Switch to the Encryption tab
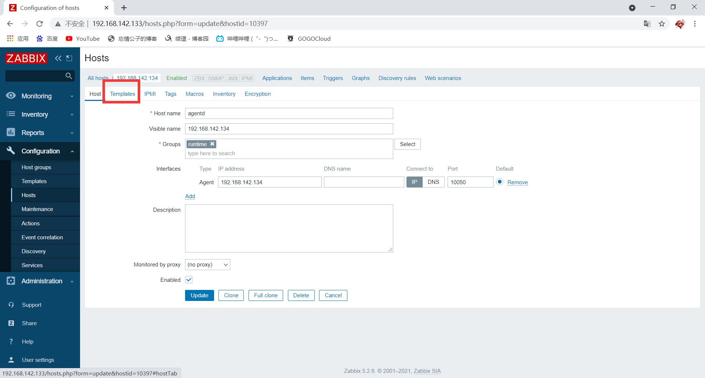The height and width of the screenshot is (378, 705). click(258, 94)
